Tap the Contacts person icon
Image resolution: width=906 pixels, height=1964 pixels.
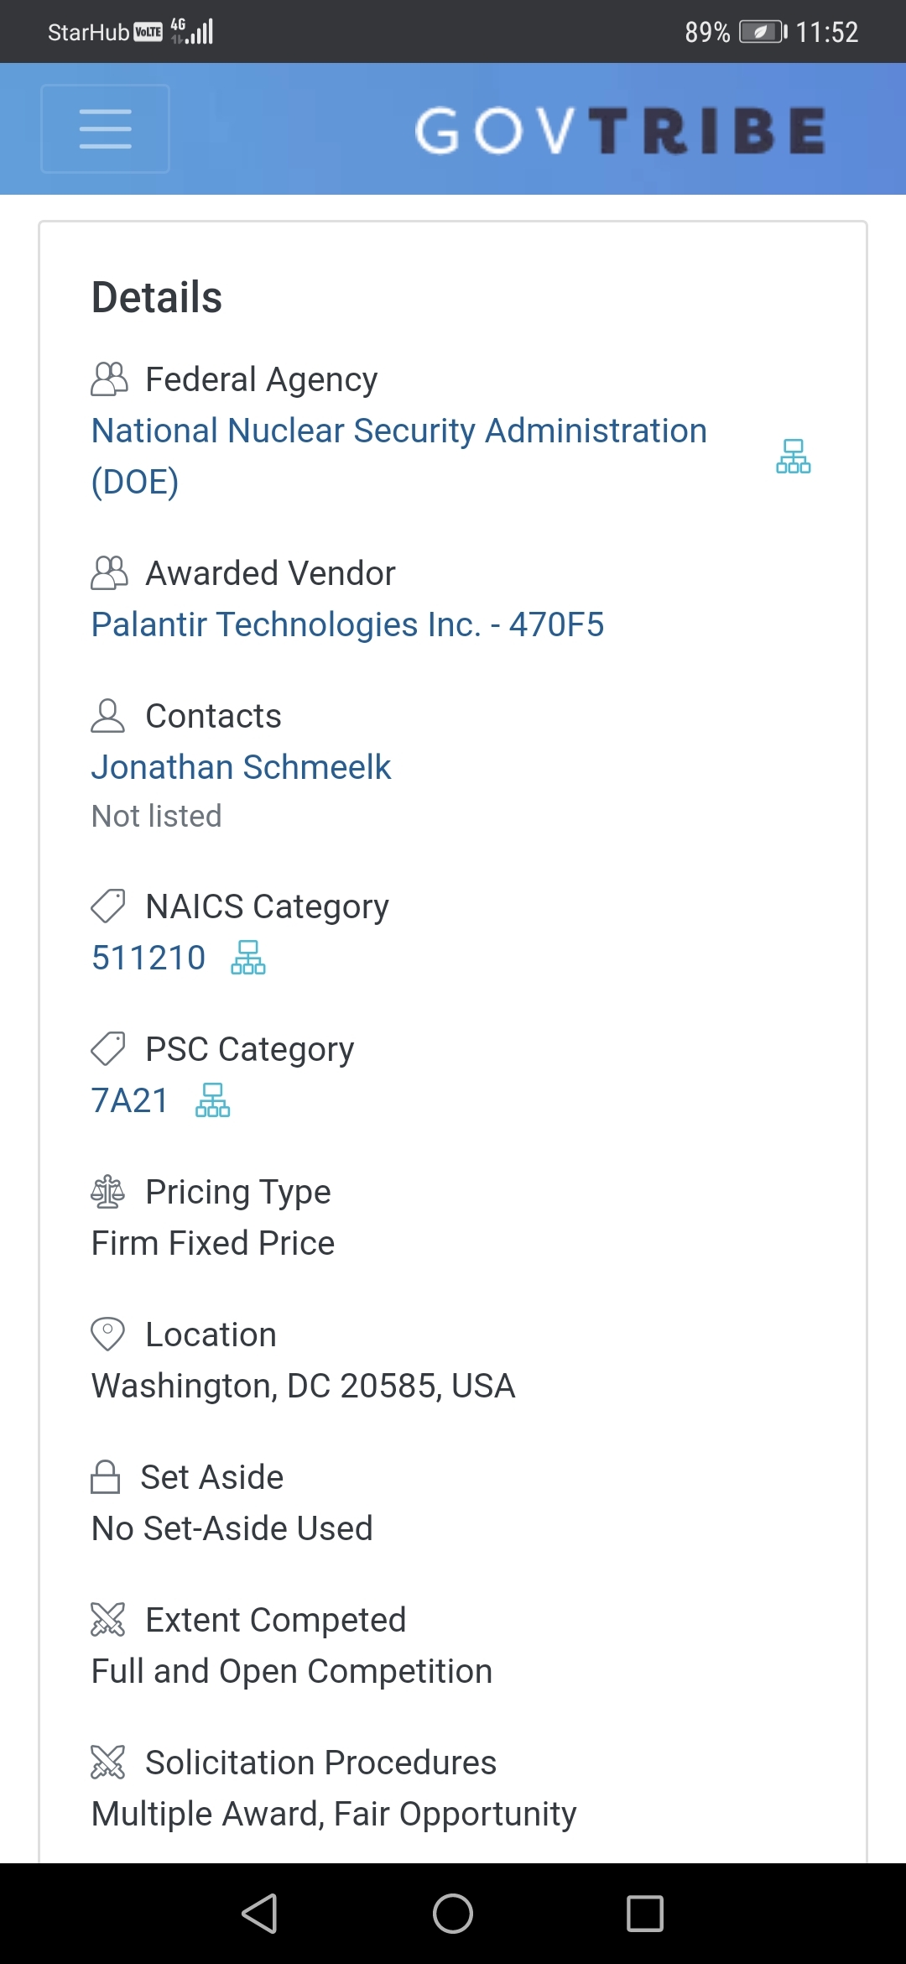point(107,716)
